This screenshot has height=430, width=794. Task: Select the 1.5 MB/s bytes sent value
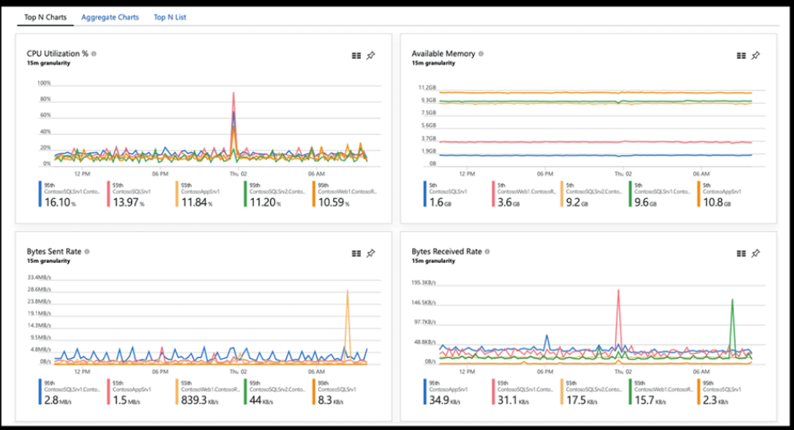click(126, 400)
